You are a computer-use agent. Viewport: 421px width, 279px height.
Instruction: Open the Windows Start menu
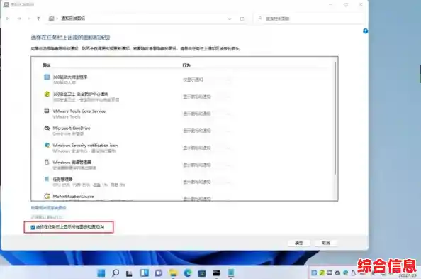(x=101, y=273)
